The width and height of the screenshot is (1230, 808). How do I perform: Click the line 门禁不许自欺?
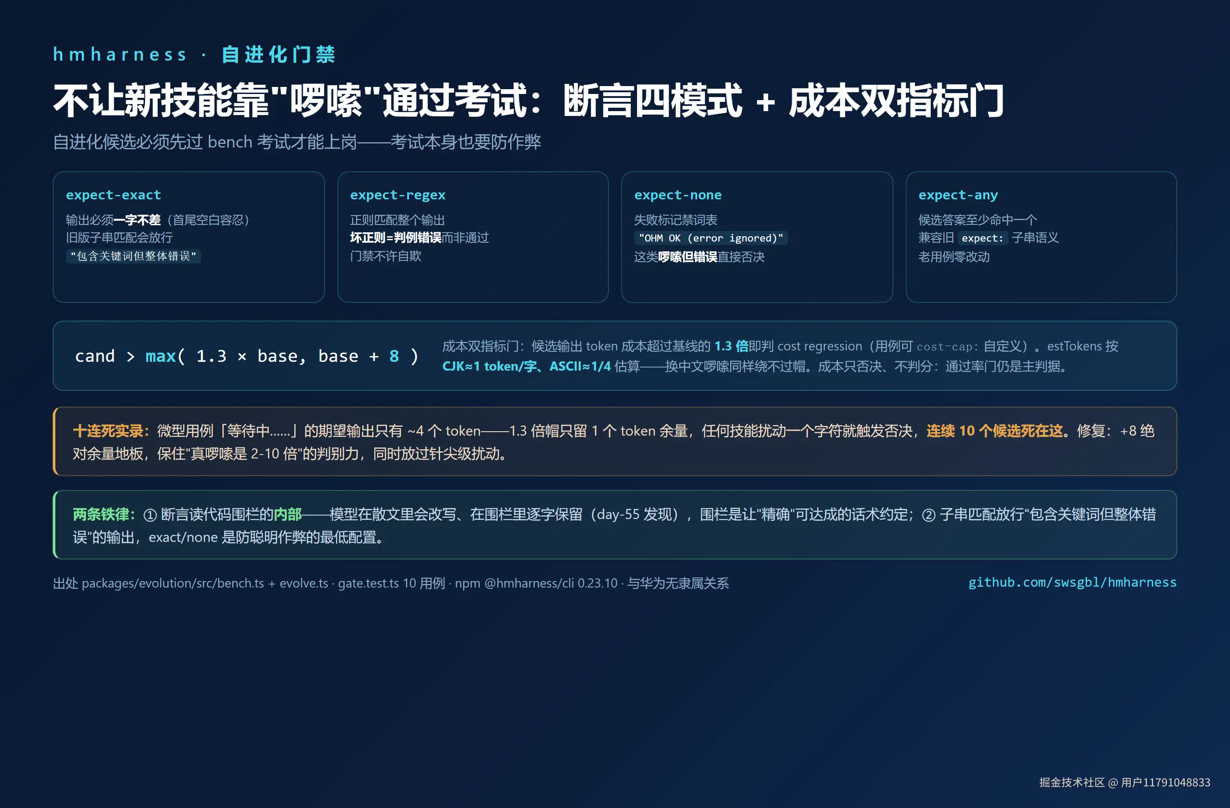(386, 256)
